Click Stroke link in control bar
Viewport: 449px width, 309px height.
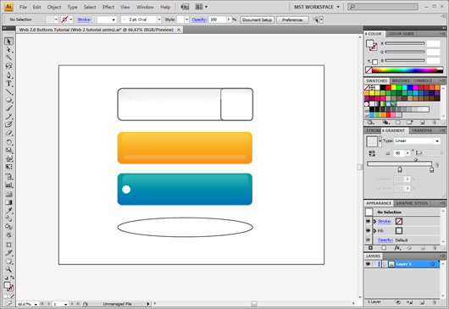[84, 19]
